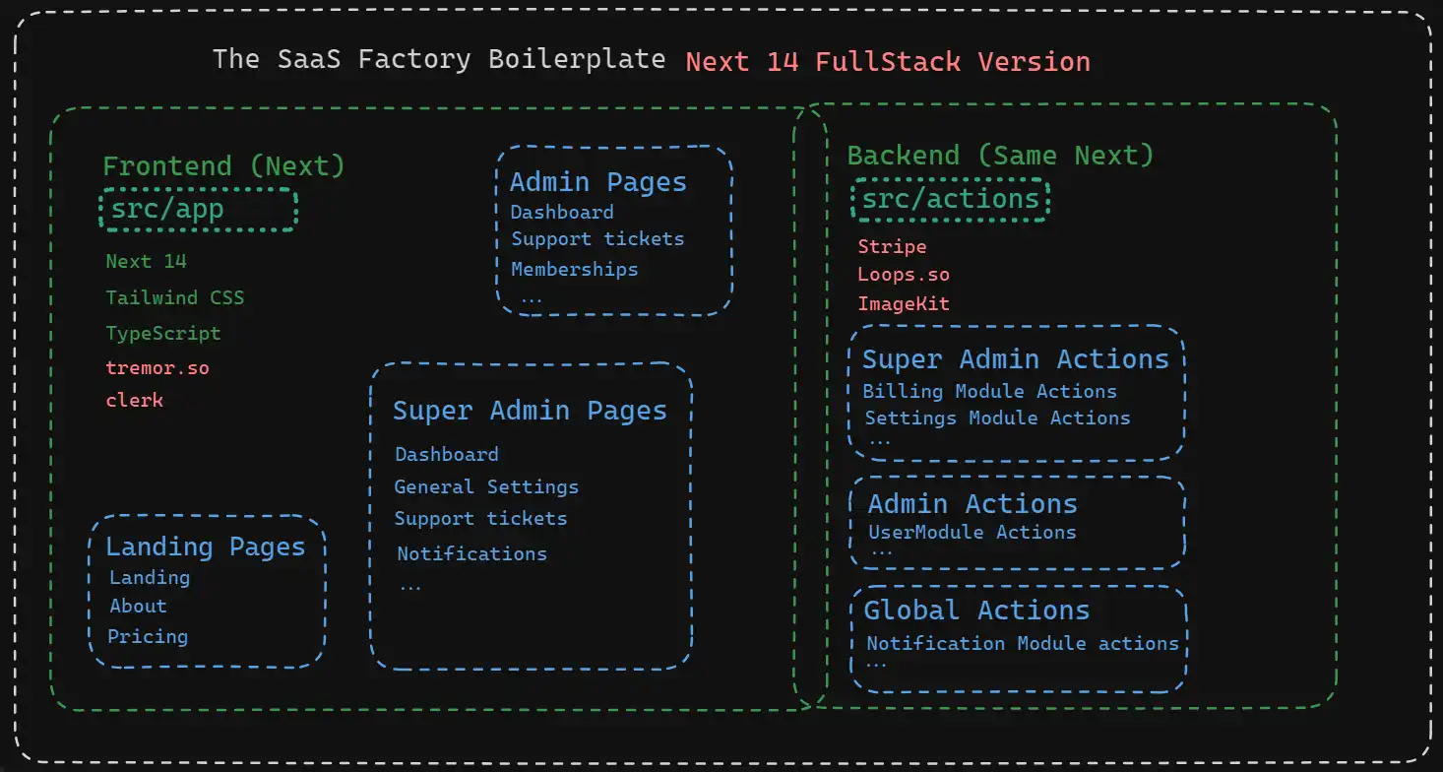The width and height of the screenshot is (1443, 772).
Task: Click the 'src/actions' dotted box
Action: pos(950,200)
